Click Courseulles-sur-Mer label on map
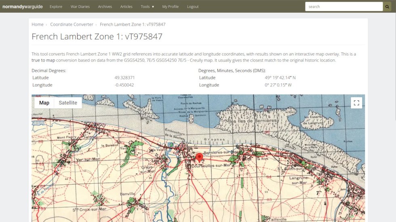 click(x=211, y=166)
